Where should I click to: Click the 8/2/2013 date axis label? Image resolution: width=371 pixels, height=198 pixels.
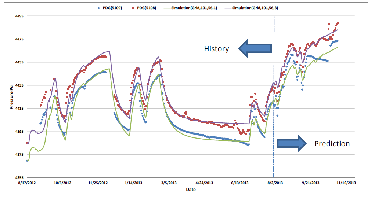coord(275,183)
